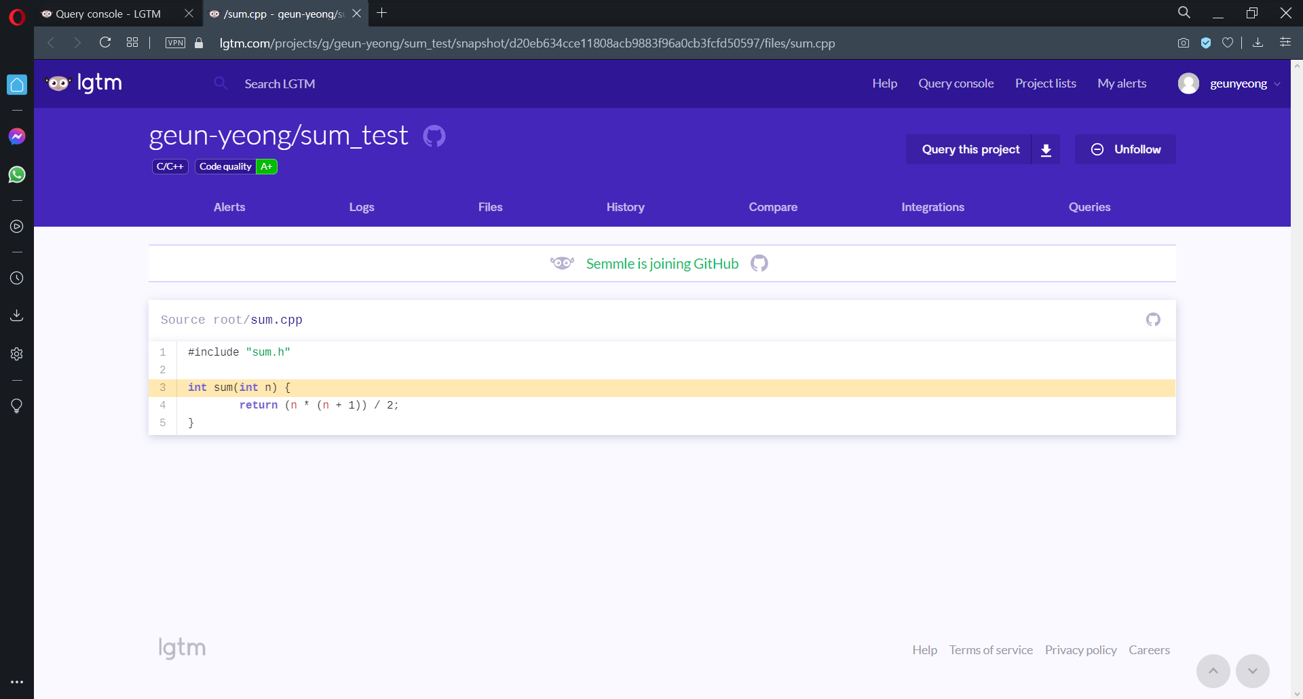Switch to Logs tab
The image size is (1303, 699).
[x=362, y=207]
